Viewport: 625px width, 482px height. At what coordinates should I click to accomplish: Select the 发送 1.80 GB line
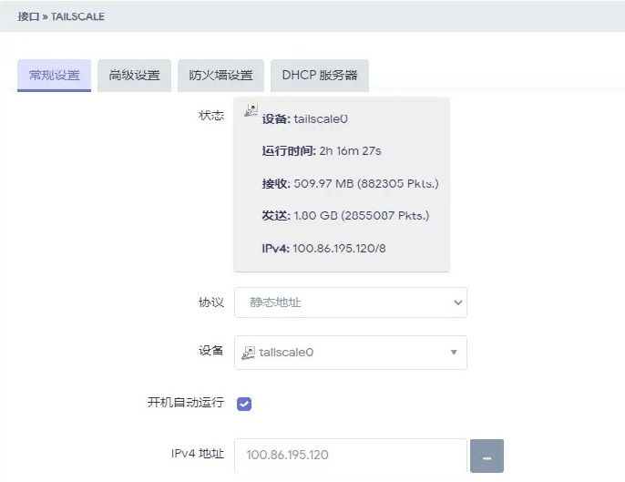pyautogui.click(x=345, y=216)
